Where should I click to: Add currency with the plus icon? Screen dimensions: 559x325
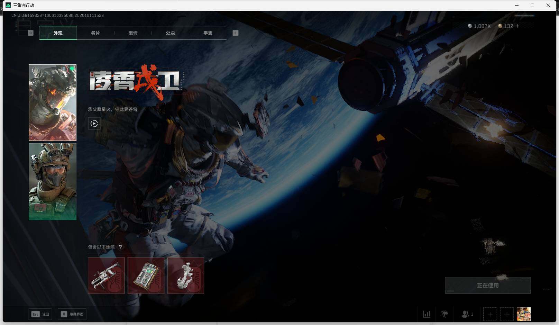tap(517, 26)
